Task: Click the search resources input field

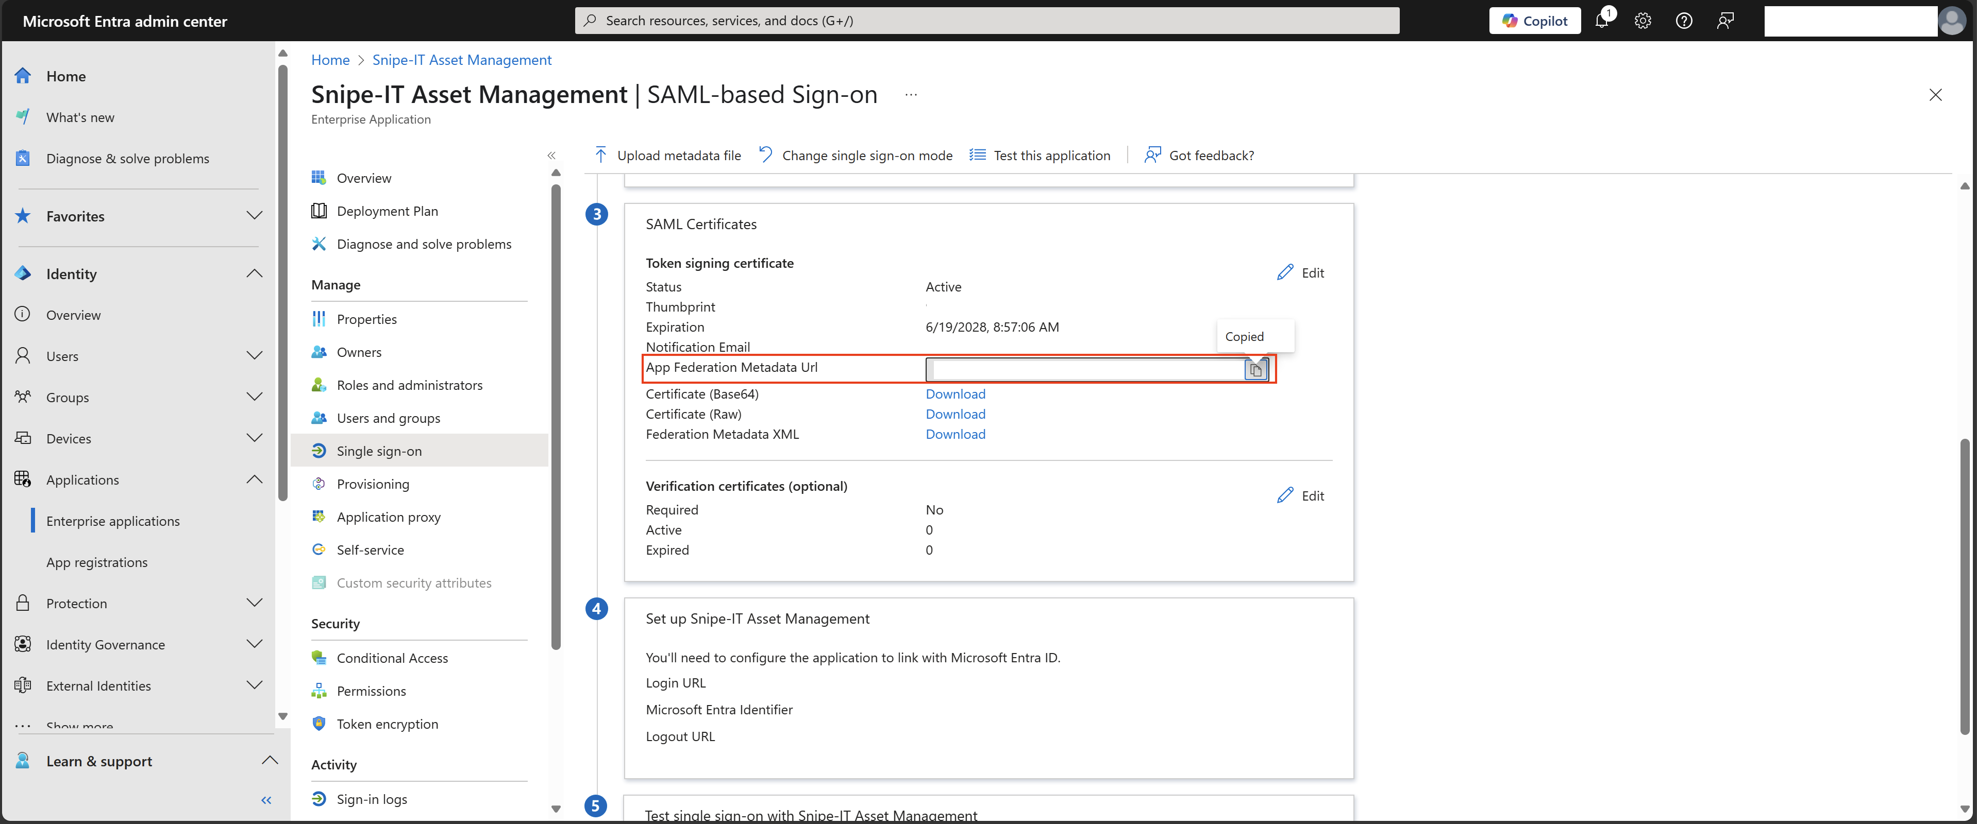Action: point(986,21)
